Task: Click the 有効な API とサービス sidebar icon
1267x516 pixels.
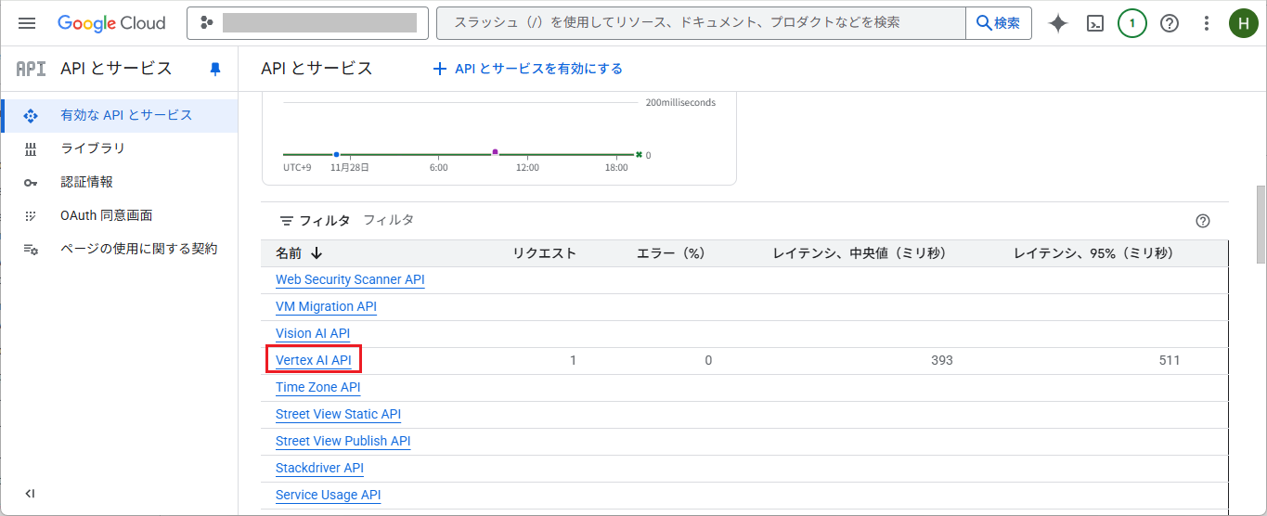Action: pos(31,116)
